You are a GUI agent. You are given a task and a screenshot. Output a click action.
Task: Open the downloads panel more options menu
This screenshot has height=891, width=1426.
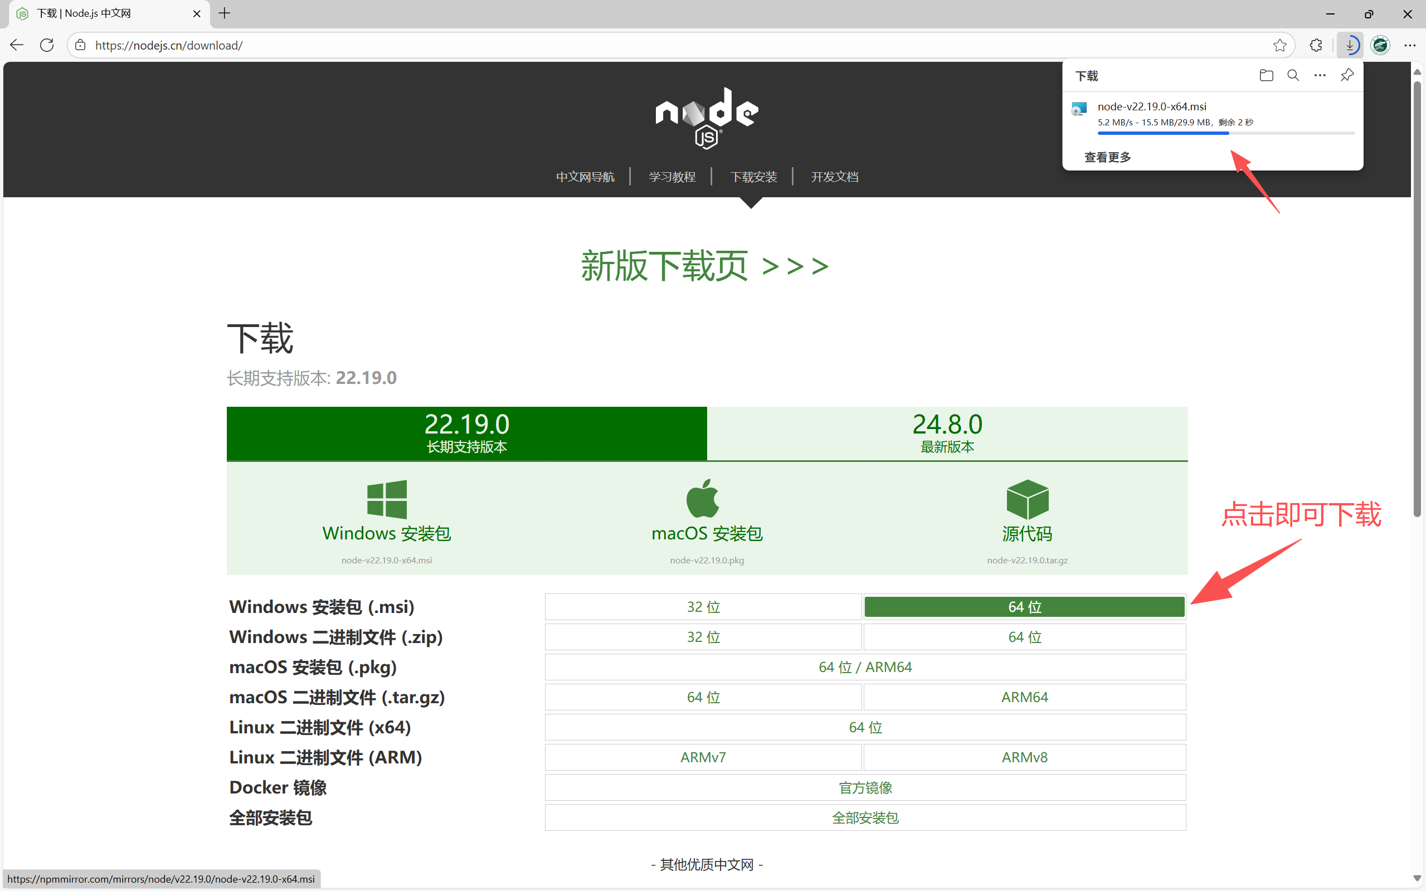pos(1320,75)
